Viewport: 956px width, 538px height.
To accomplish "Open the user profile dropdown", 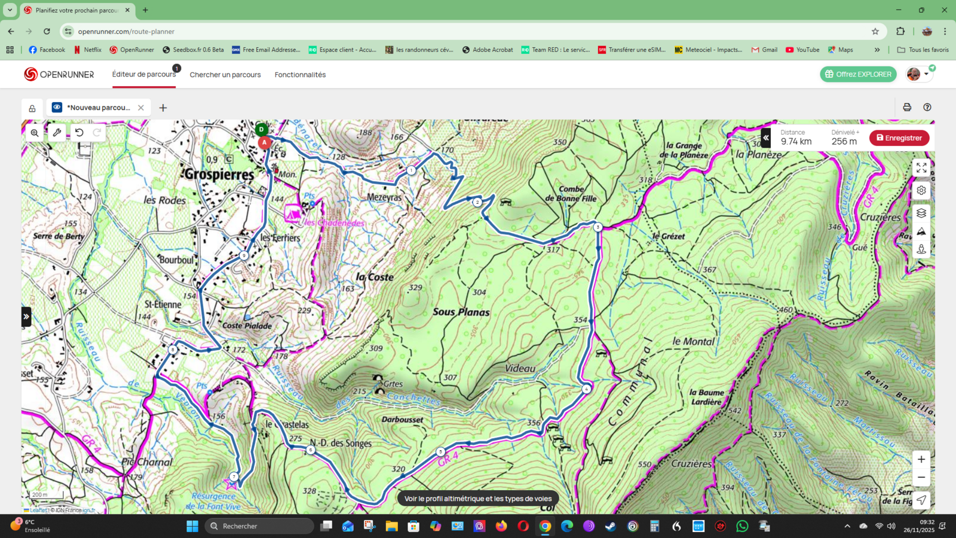I will pyautogui.click(x=919, y=74).
